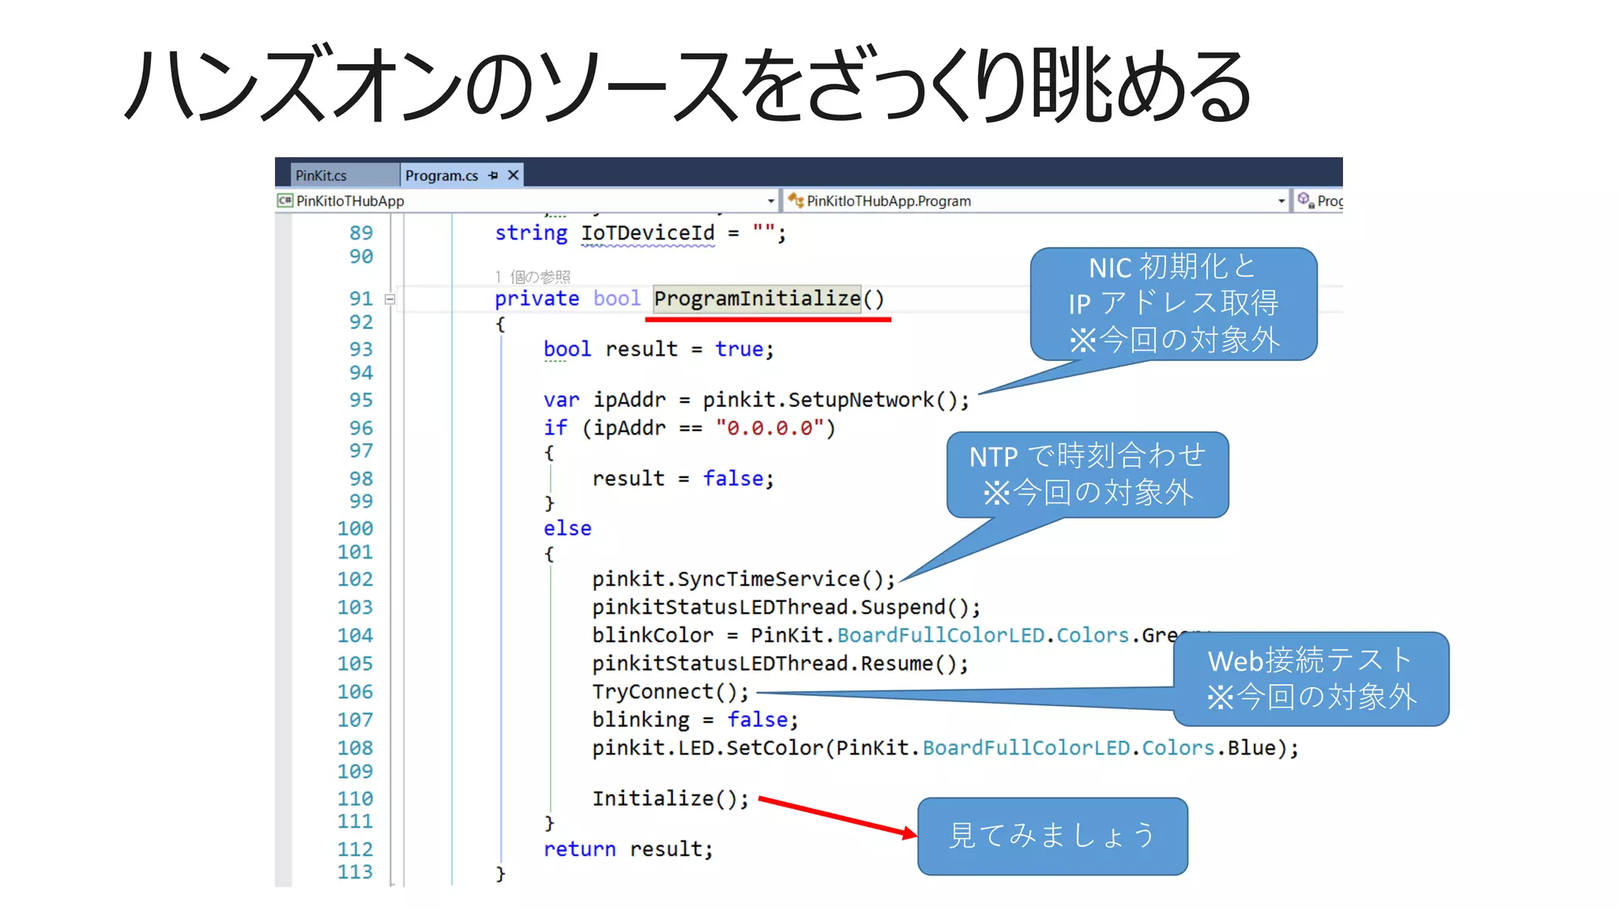
Task: Click pinkit.LED.SetColor call on line 108
Action: click(x=946, y=748)
